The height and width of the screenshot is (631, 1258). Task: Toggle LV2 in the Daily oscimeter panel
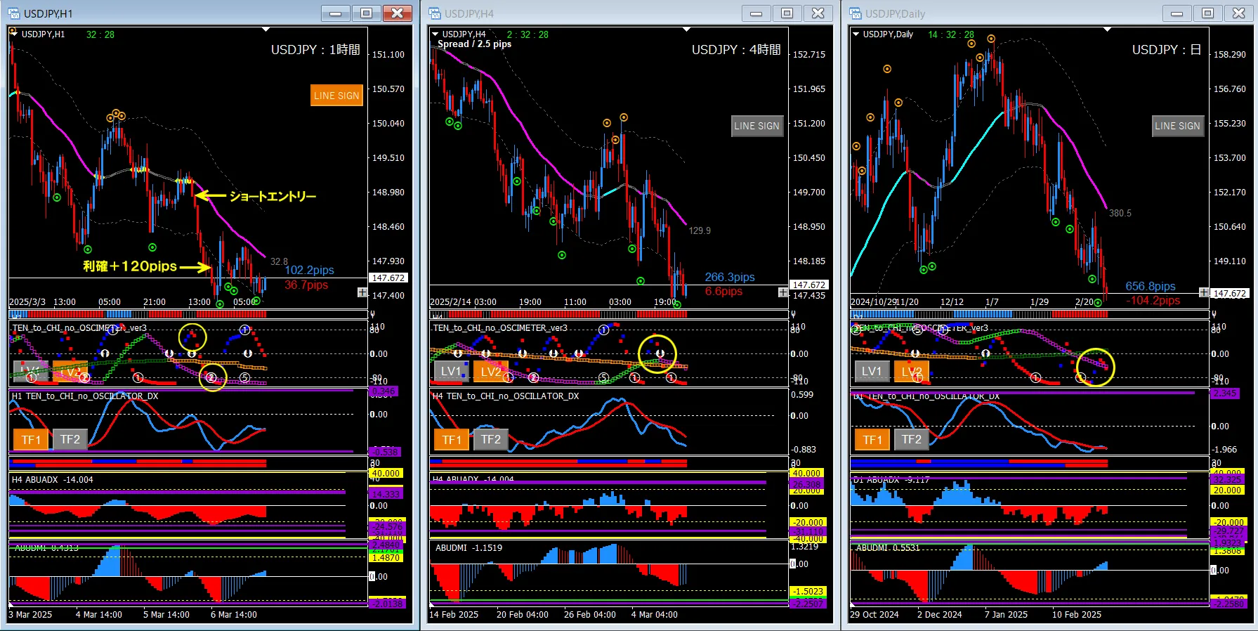tap(912, 371)
